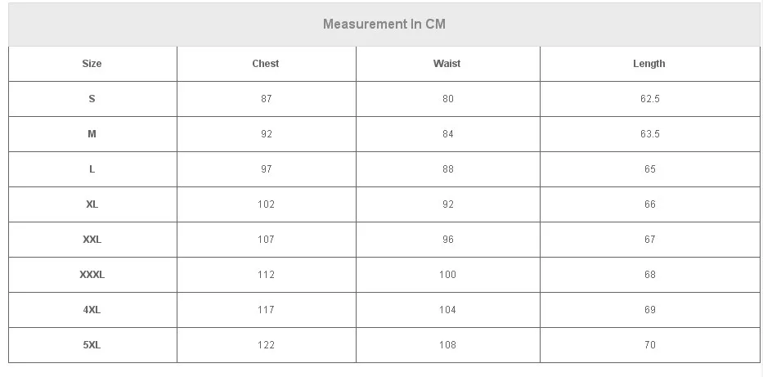This screenshot has height=377, width=763.
Task: Click the 5XL size row label
Action: pos(92,345)
